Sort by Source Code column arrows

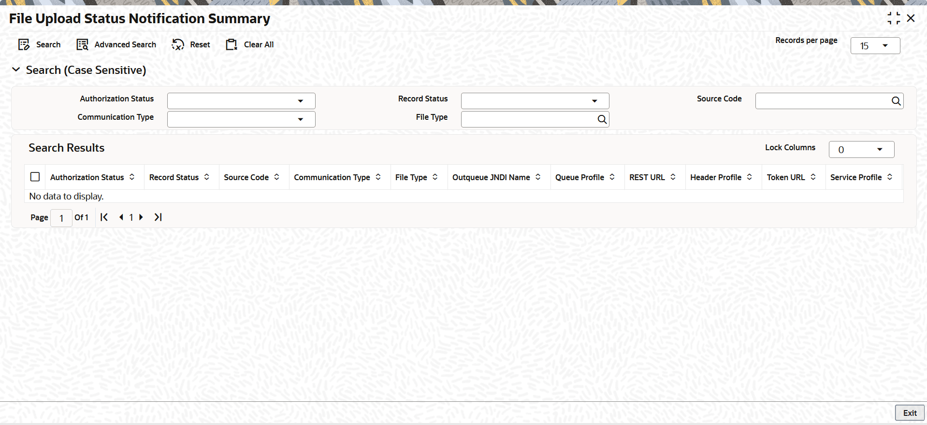277,177
